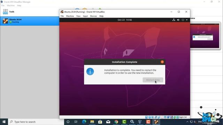Screen dimensions: 223x125
Task: Click the Windows tray network icon
Action: click(x=191, y=122)
